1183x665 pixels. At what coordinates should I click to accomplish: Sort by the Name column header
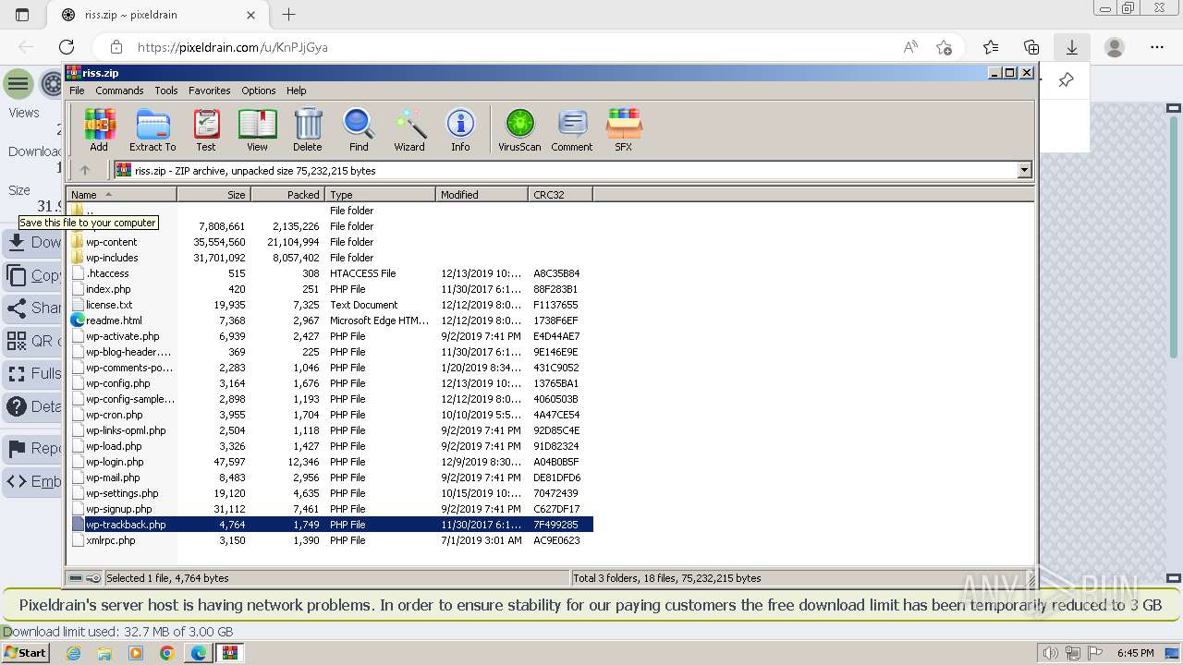tap(121, 195)
